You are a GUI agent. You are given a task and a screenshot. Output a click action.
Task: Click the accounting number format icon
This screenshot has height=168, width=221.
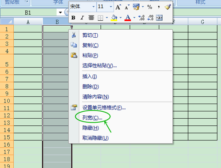[136, 7]
